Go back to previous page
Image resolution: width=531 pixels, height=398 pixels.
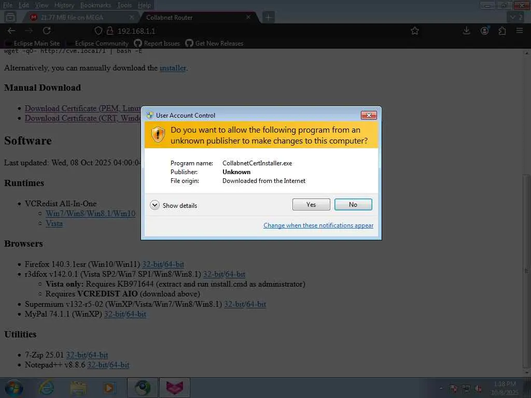(11, 31)
